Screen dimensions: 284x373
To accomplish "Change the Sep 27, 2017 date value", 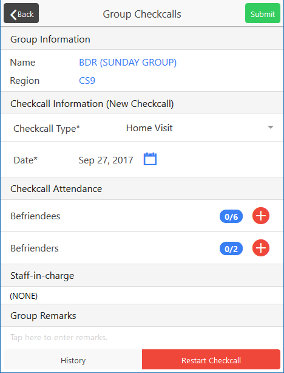I will 106,160.
